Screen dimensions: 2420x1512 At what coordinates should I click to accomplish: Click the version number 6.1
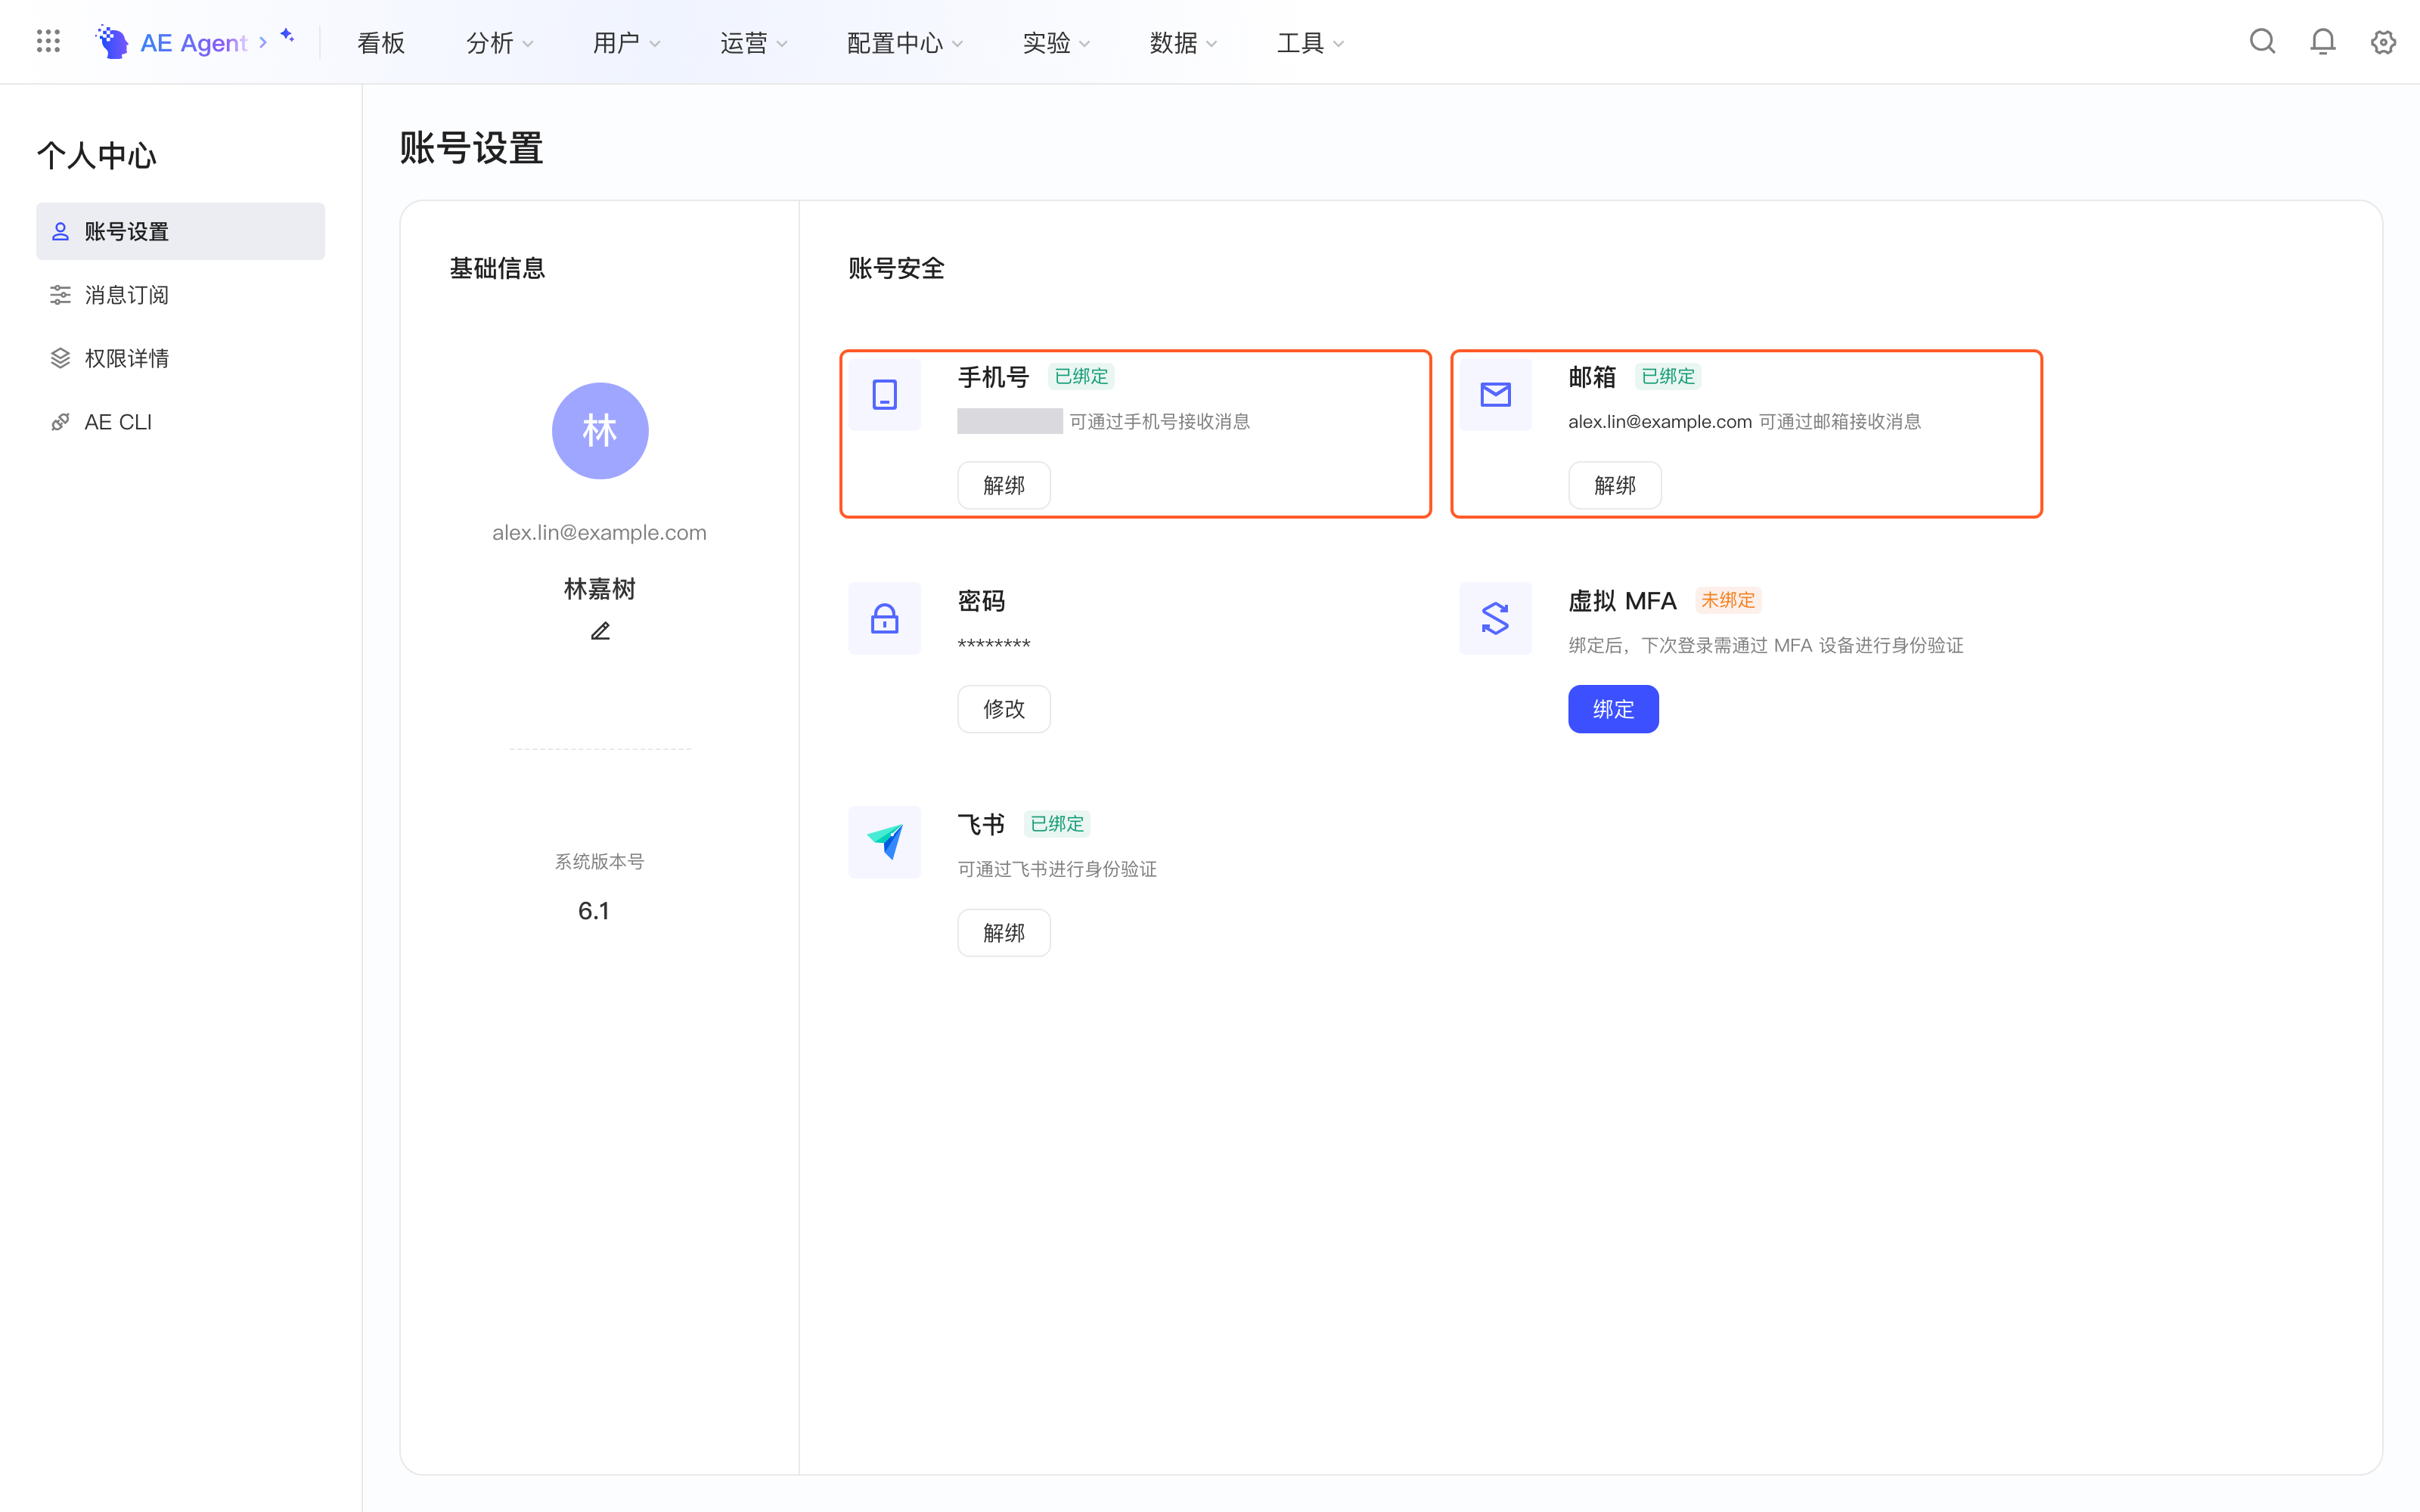(x=594, y=911)
